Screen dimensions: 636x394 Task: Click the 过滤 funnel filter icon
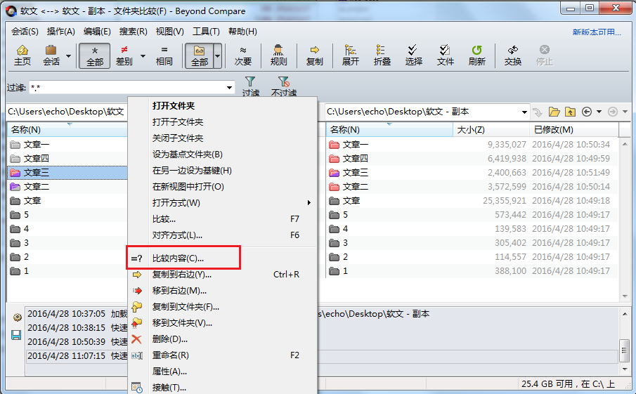click(251, 86)
